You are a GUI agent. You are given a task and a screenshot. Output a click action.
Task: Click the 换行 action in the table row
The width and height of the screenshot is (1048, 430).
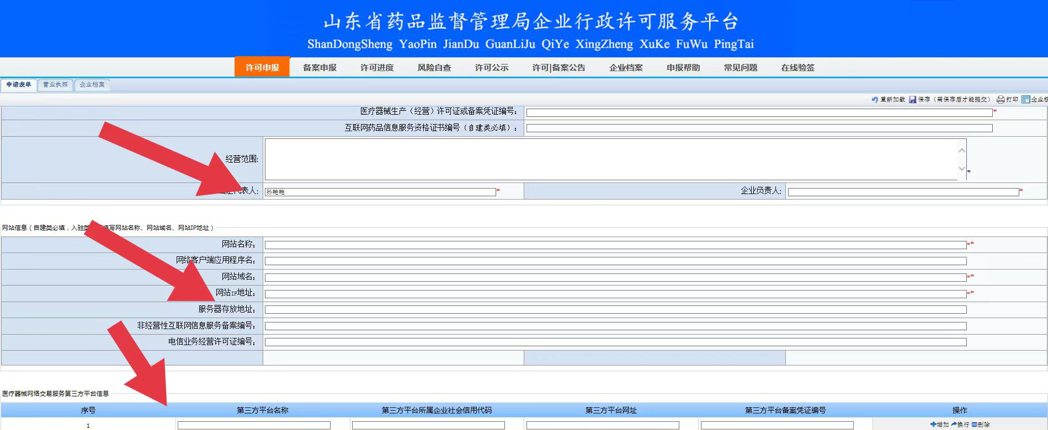(x=960, y=424)
